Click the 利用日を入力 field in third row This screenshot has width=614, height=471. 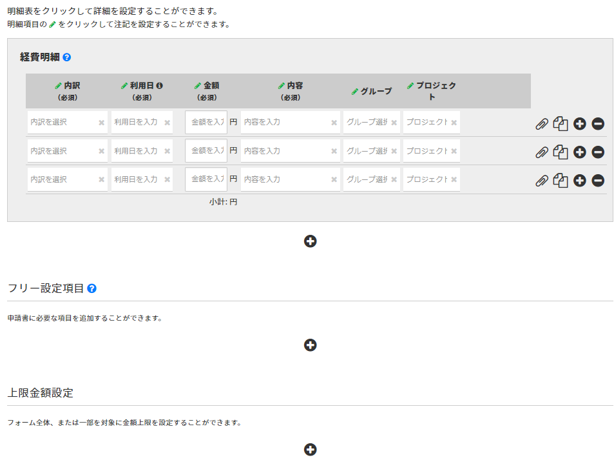pyautogui.click(x=136, y=179)
